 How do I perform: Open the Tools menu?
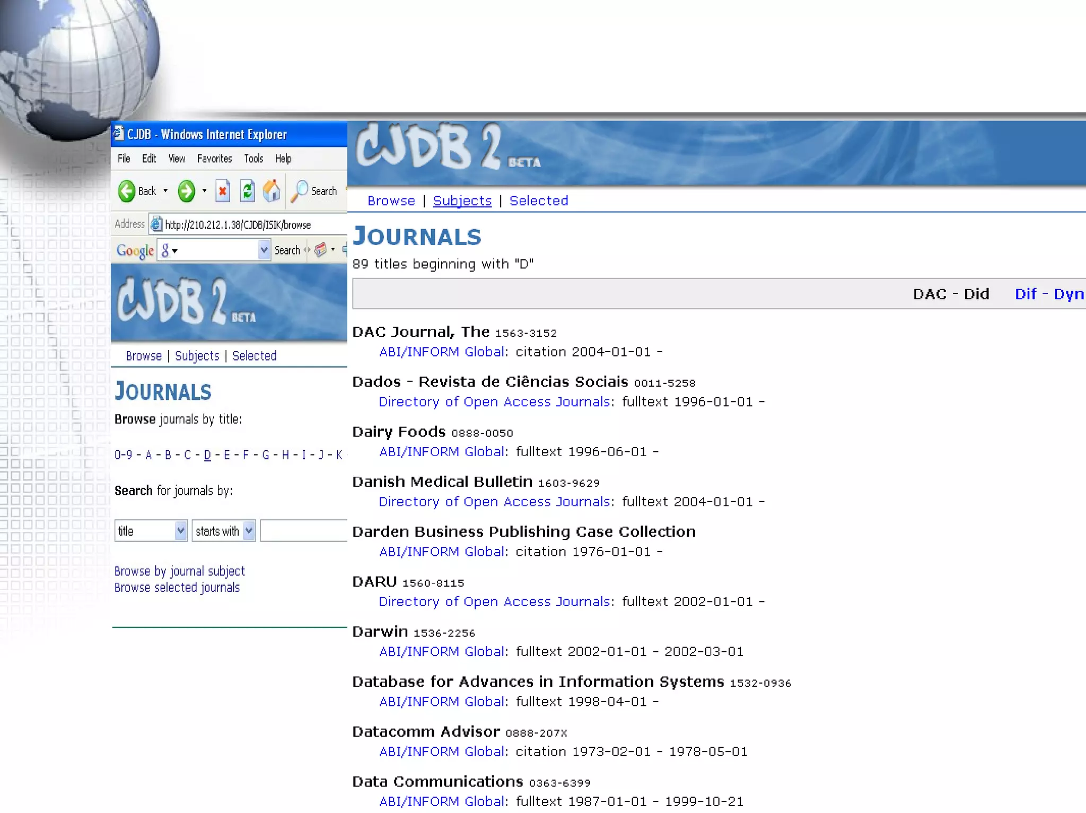coord(253,159)
